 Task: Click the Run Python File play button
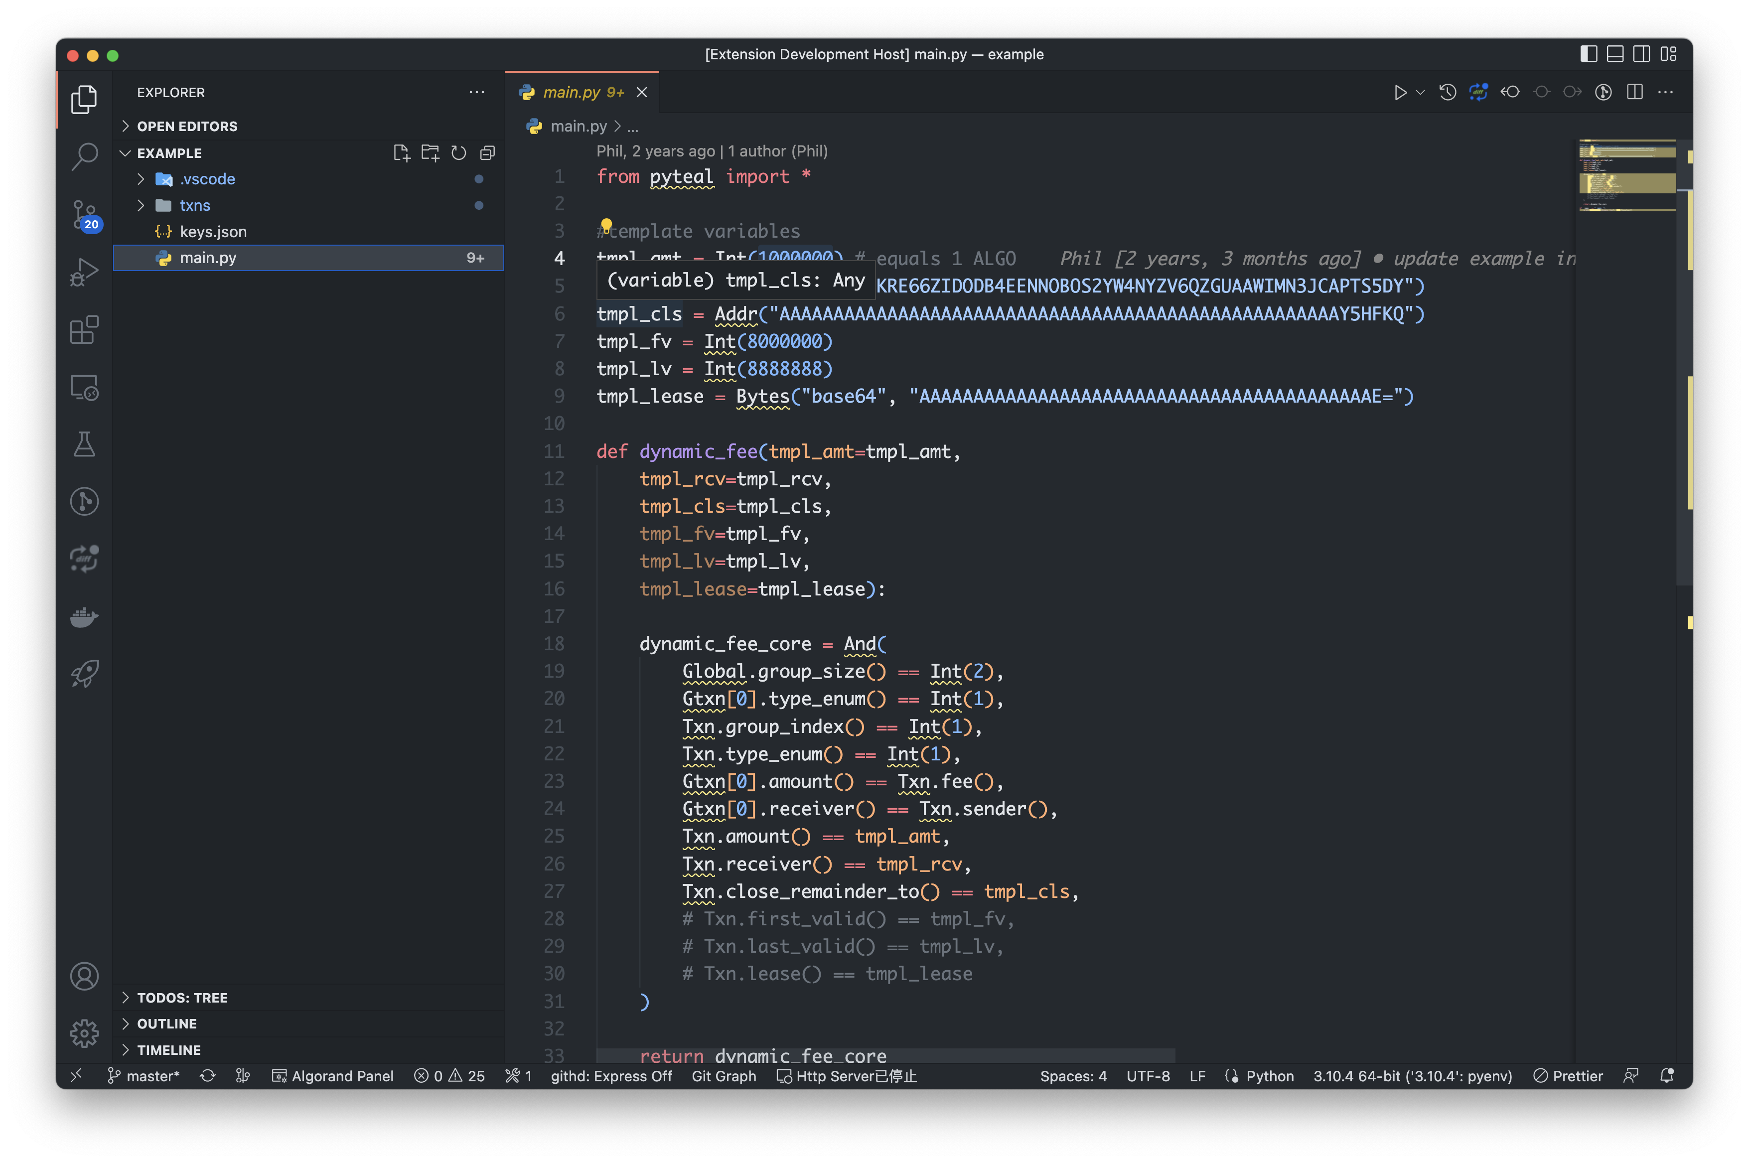[x=1400, y=93]
